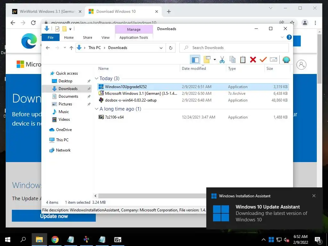Select the 7z2106-x64 file

193,117
